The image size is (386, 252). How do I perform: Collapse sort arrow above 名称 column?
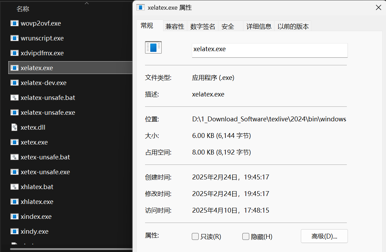[87, 3]
